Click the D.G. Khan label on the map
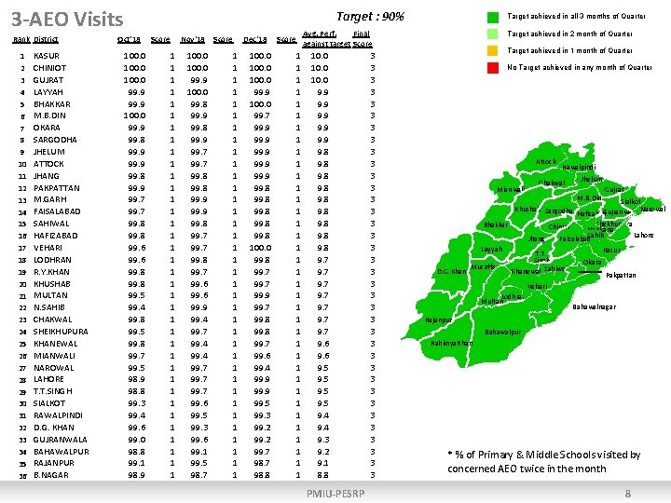 [x=451, y=272]
